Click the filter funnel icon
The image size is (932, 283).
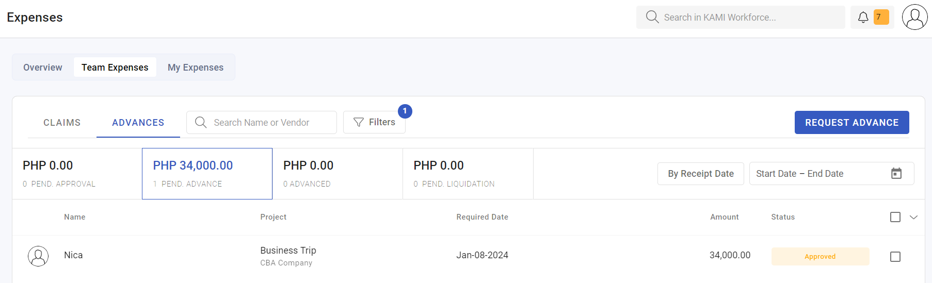pyautogui.click(x=359, y=122)
